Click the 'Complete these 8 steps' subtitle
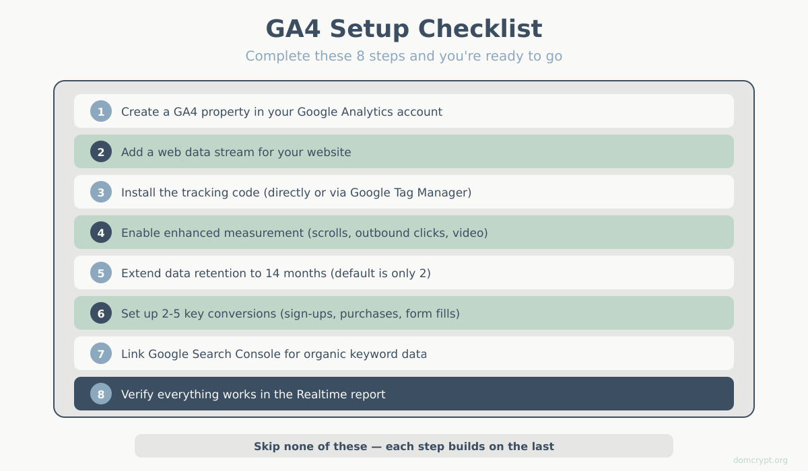Screen dimensions: 808x471 coord(404,56)
